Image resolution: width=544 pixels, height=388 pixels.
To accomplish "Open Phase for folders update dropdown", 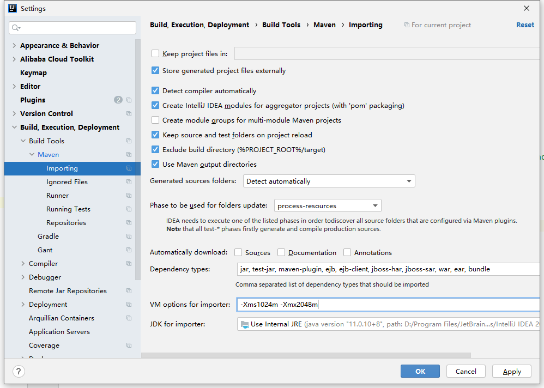I will pos(328,205).
